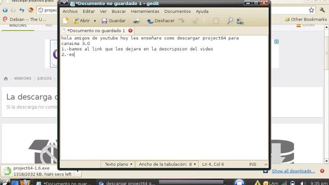Open the Canaima start menu icon

5,182
